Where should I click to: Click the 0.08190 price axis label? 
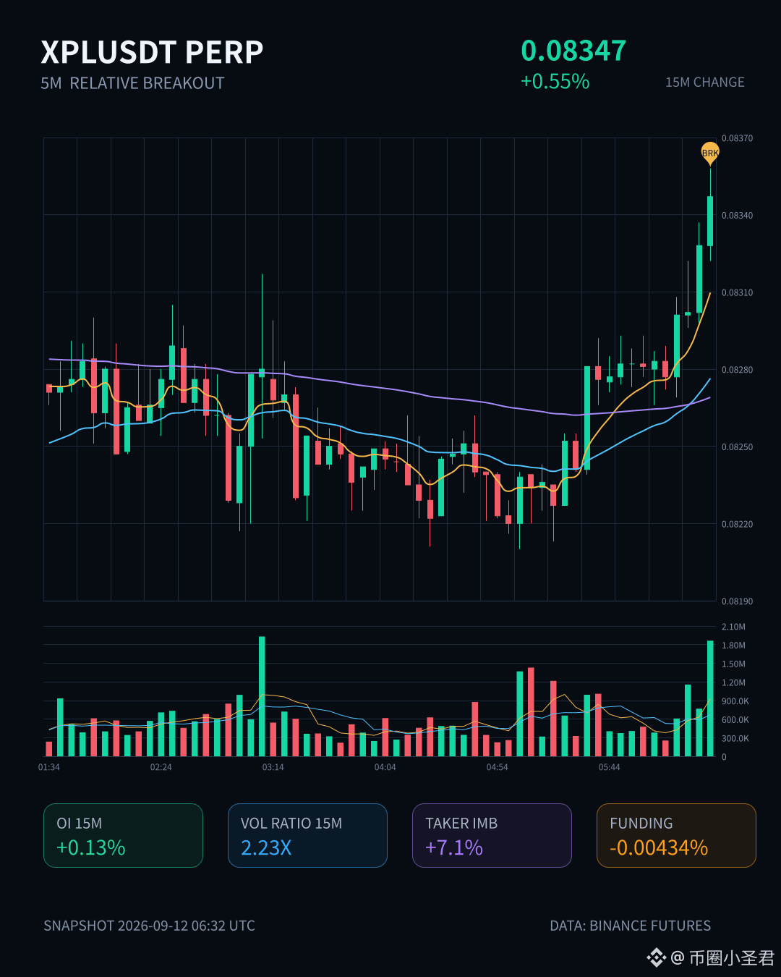click(737, 601)
